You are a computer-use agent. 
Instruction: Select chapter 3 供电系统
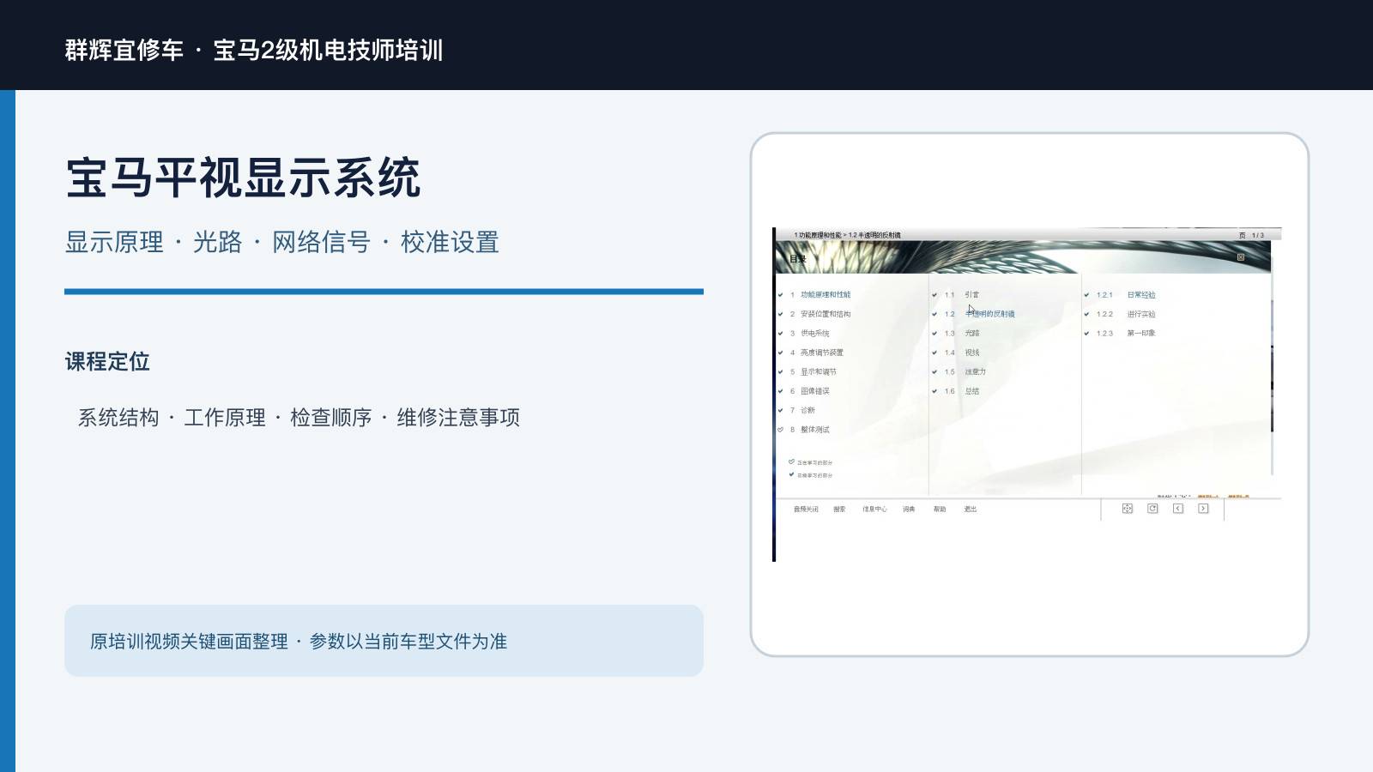pyautogui.click(x=810, y=334)
